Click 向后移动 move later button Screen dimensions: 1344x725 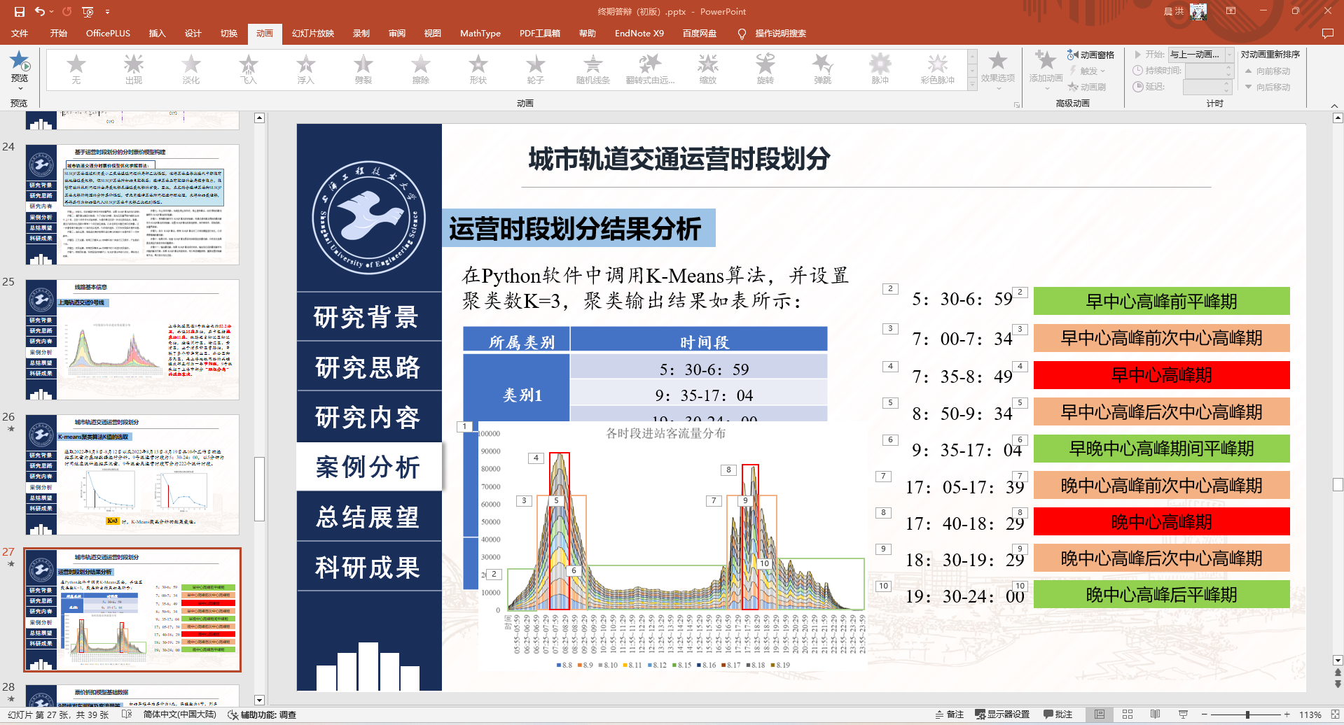[x=1268, y=87]
